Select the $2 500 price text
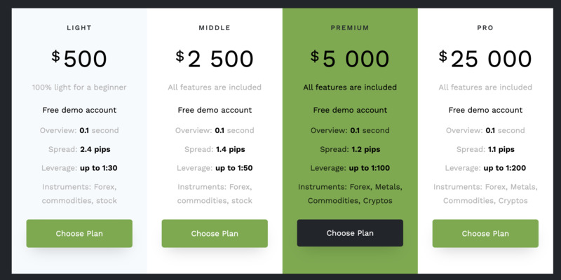This screenshot has height=280, width=561. [215, 59]
